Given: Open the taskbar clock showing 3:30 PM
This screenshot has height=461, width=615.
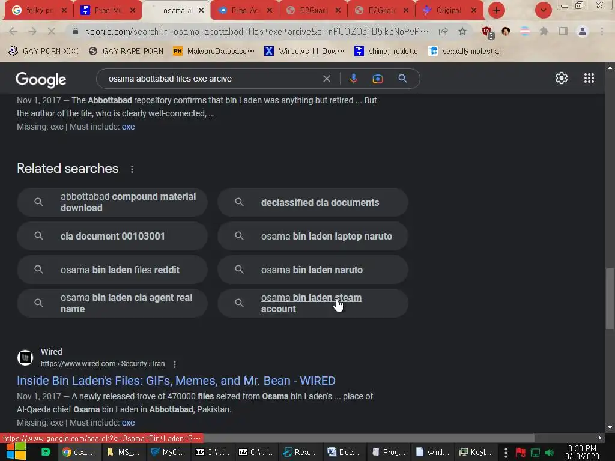Looking at the screenshot, I should (x=583, y=452).
